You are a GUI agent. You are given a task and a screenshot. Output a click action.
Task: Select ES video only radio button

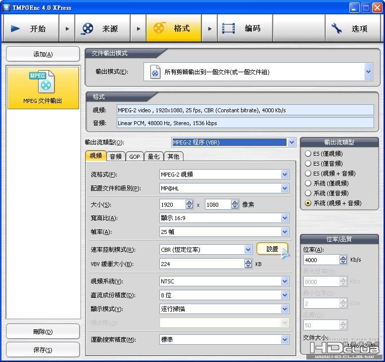(x=308, y=154)
